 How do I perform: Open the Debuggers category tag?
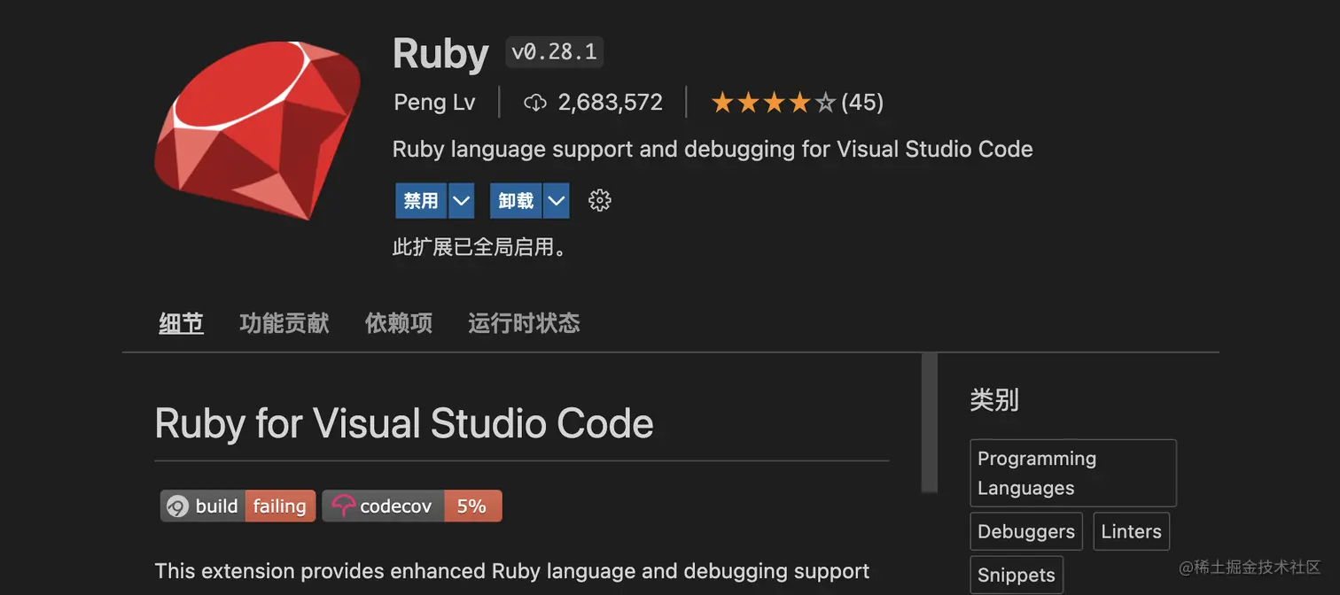click(x=1026, y=531)
